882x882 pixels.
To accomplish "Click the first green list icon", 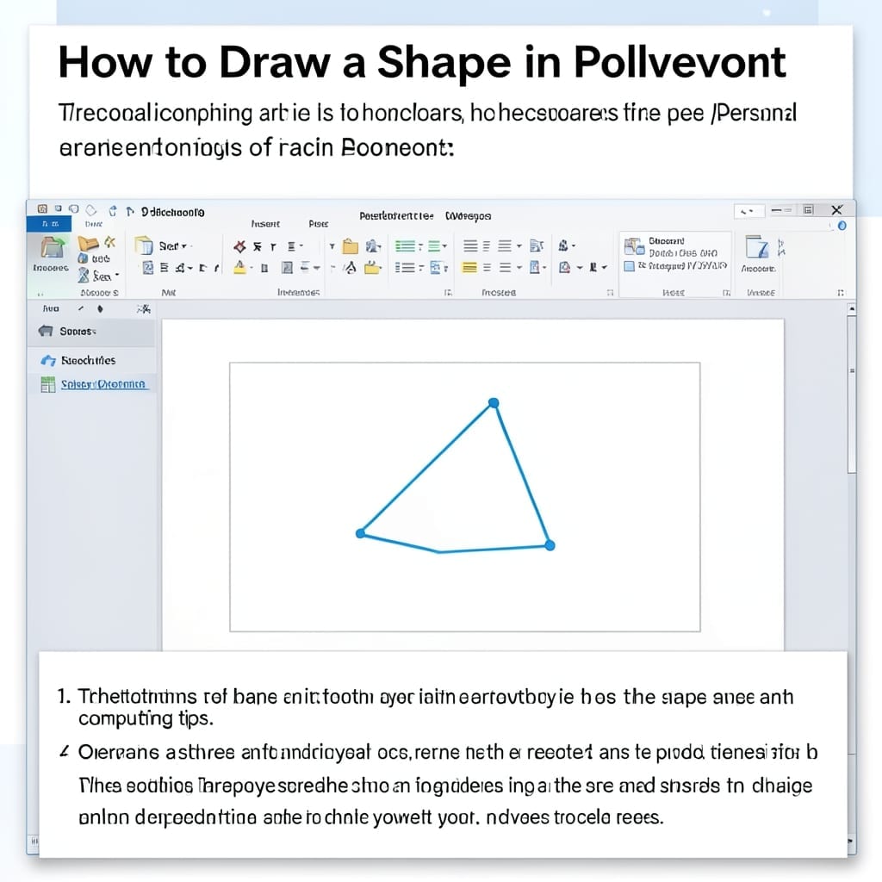I will click(x=405, y=245).
